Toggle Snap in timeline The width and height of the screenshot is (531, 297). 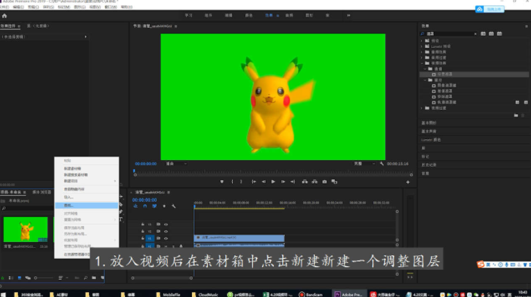click(x=145, y=206)
